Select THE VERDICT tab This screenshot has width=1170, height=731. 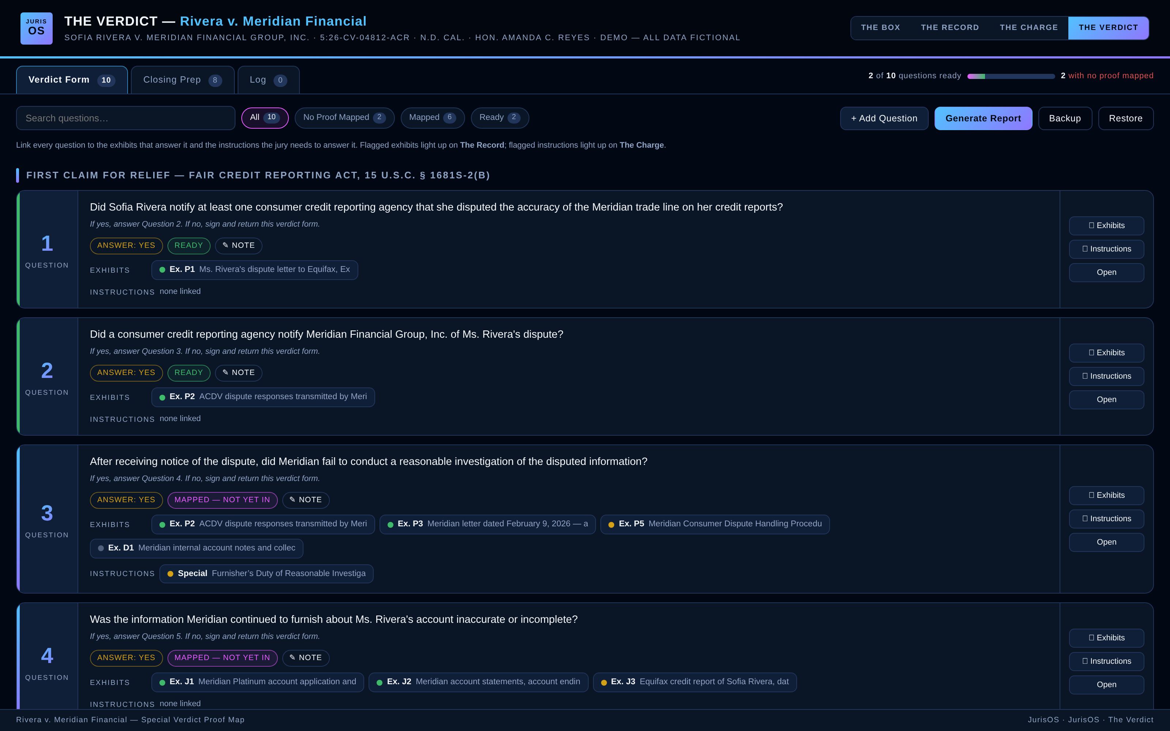pyautogui.click(x=1108, y=27)
